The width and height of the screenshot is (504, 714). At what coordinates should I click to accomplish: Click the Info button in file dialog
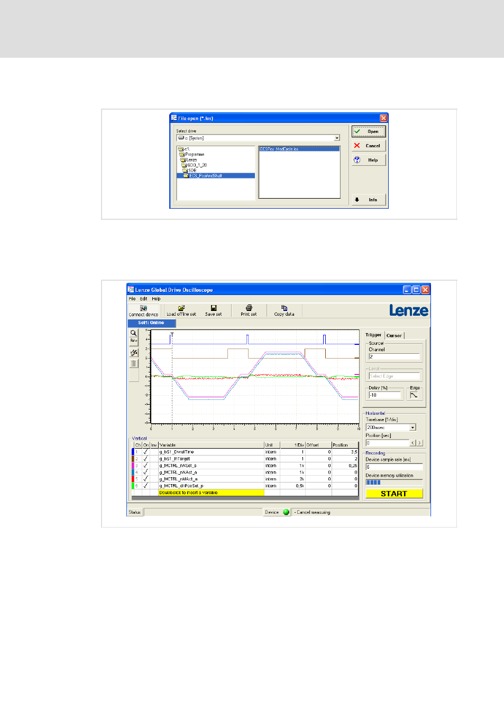click(369, 200)
